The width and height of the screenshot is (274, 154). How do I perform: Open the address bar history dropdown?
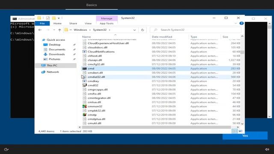[134, 30]
